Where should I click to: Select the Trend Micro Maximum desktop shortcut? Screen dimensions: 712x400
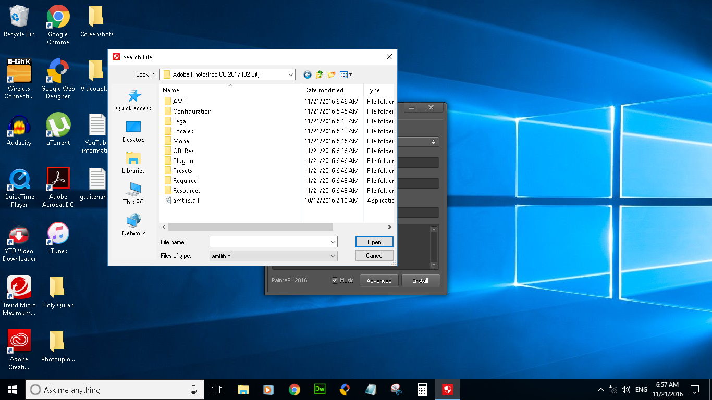point(19,296)
